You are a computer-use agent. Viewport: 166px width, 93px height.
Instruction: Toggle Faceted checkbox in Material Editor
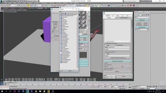click(82, 40)
